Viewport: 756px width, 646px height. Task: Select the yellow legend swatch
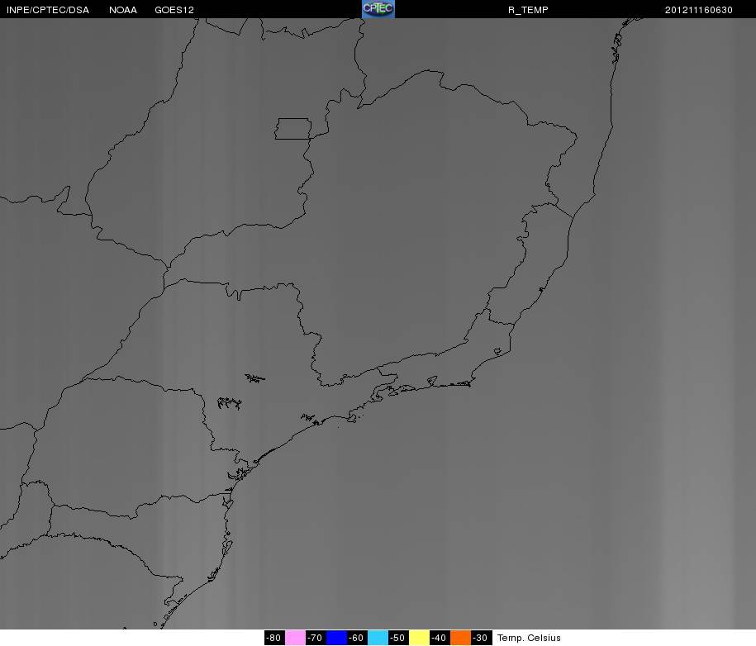click(x=419, y=638)
